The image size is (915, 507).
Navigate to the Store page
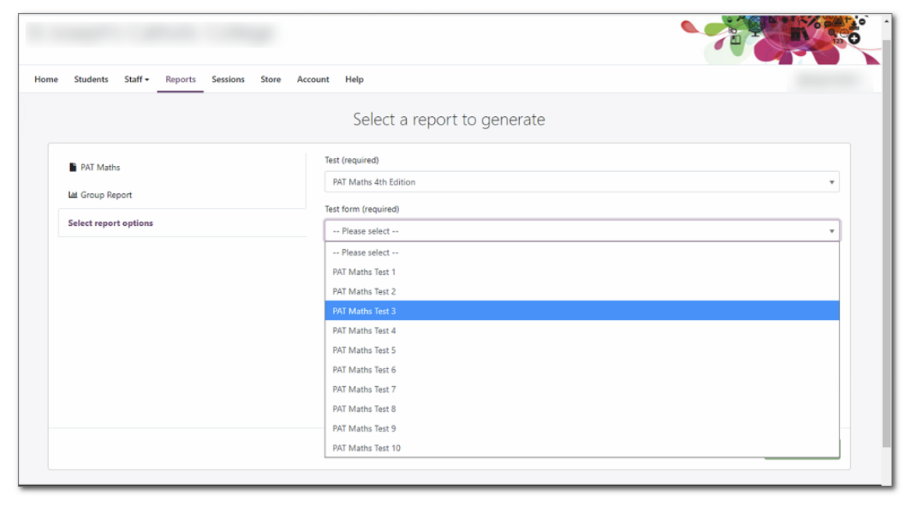click(270, 79)
